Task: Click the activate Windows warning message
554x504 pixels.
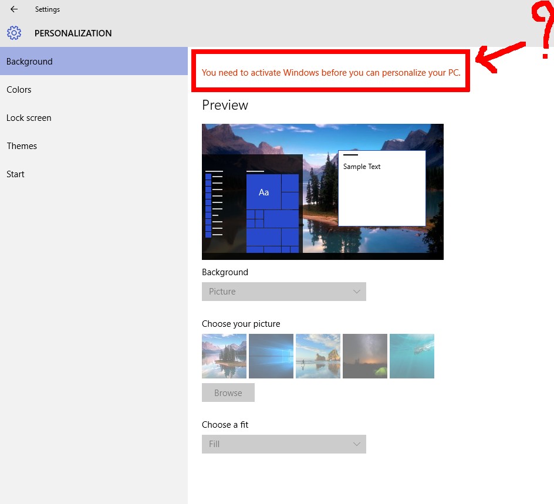Action: coord(331,73)
